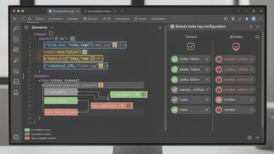Select the nen description red block
The height and width of the screenshot is (154, 274).
pos(61,112)
